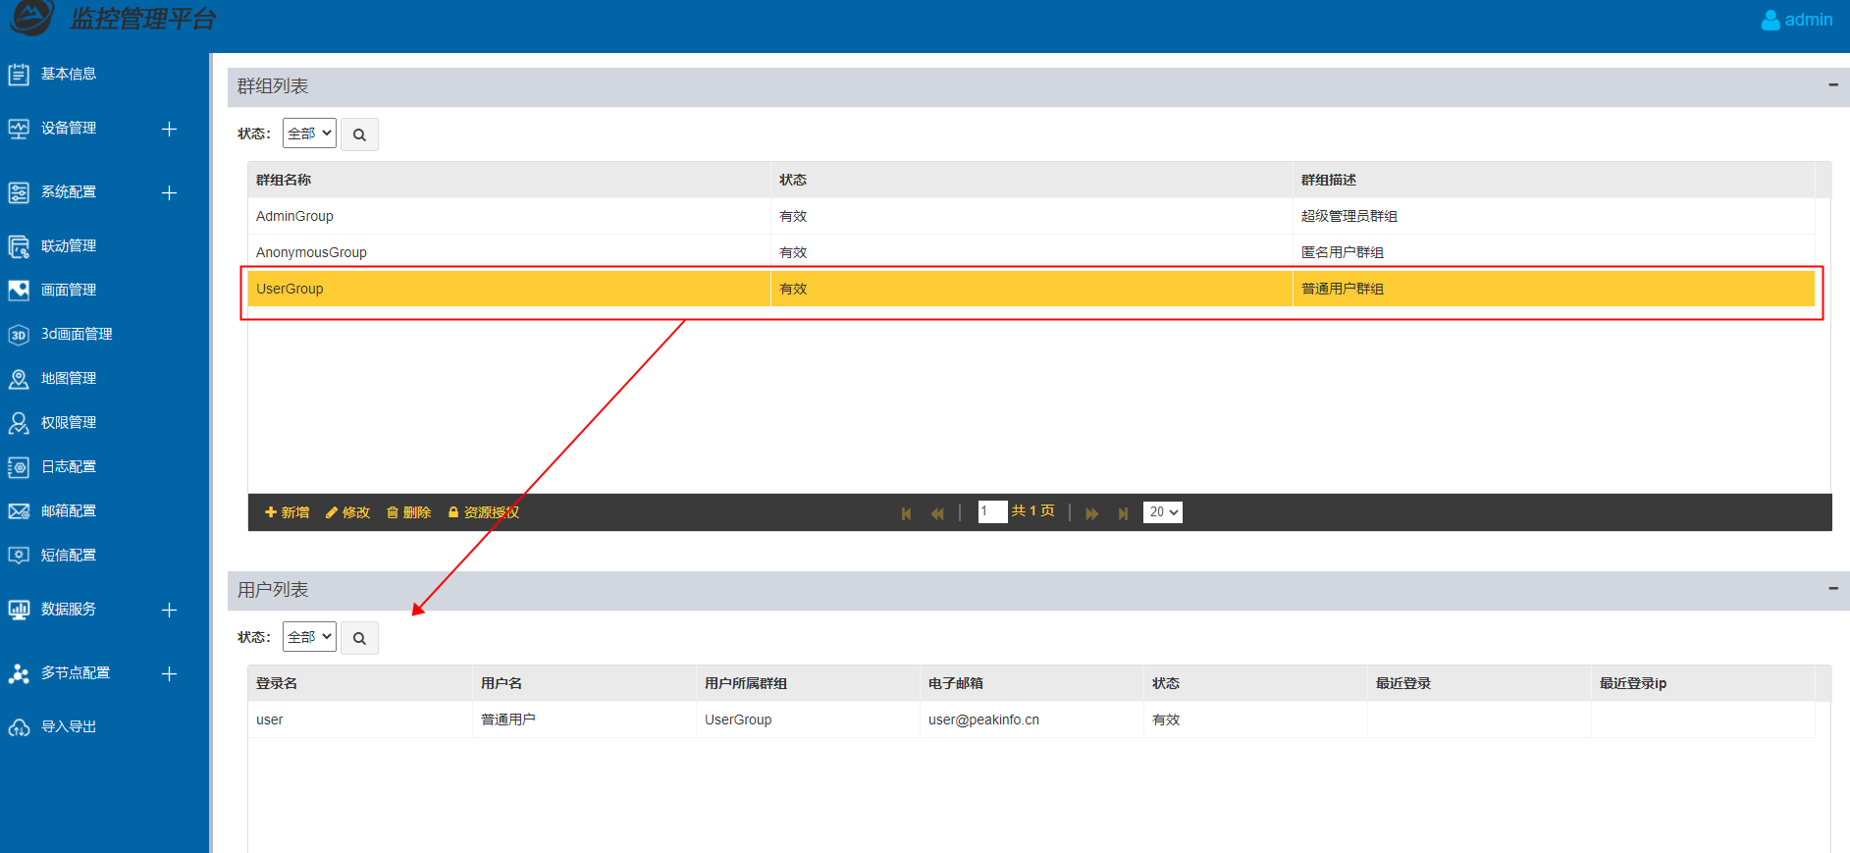
Task: Select the AnonymousGroup row
Action: click(1031, 252)
